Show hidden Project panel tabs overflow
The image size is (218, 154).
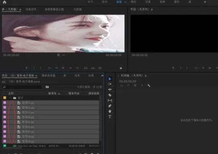102,76
